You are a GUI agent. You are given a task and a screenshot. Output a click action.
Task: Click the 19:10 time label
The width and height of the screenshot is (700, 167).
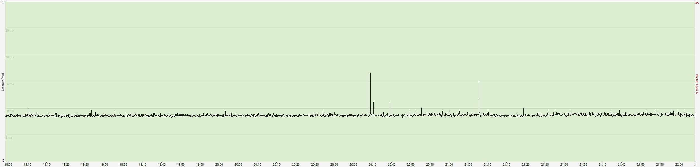[x=27, y=164]
